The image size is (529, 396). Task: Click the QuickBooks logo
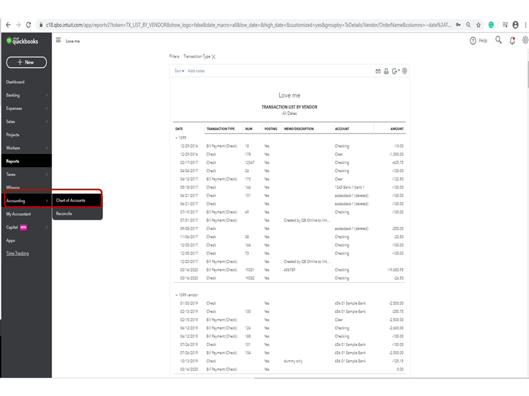point(22,41)
